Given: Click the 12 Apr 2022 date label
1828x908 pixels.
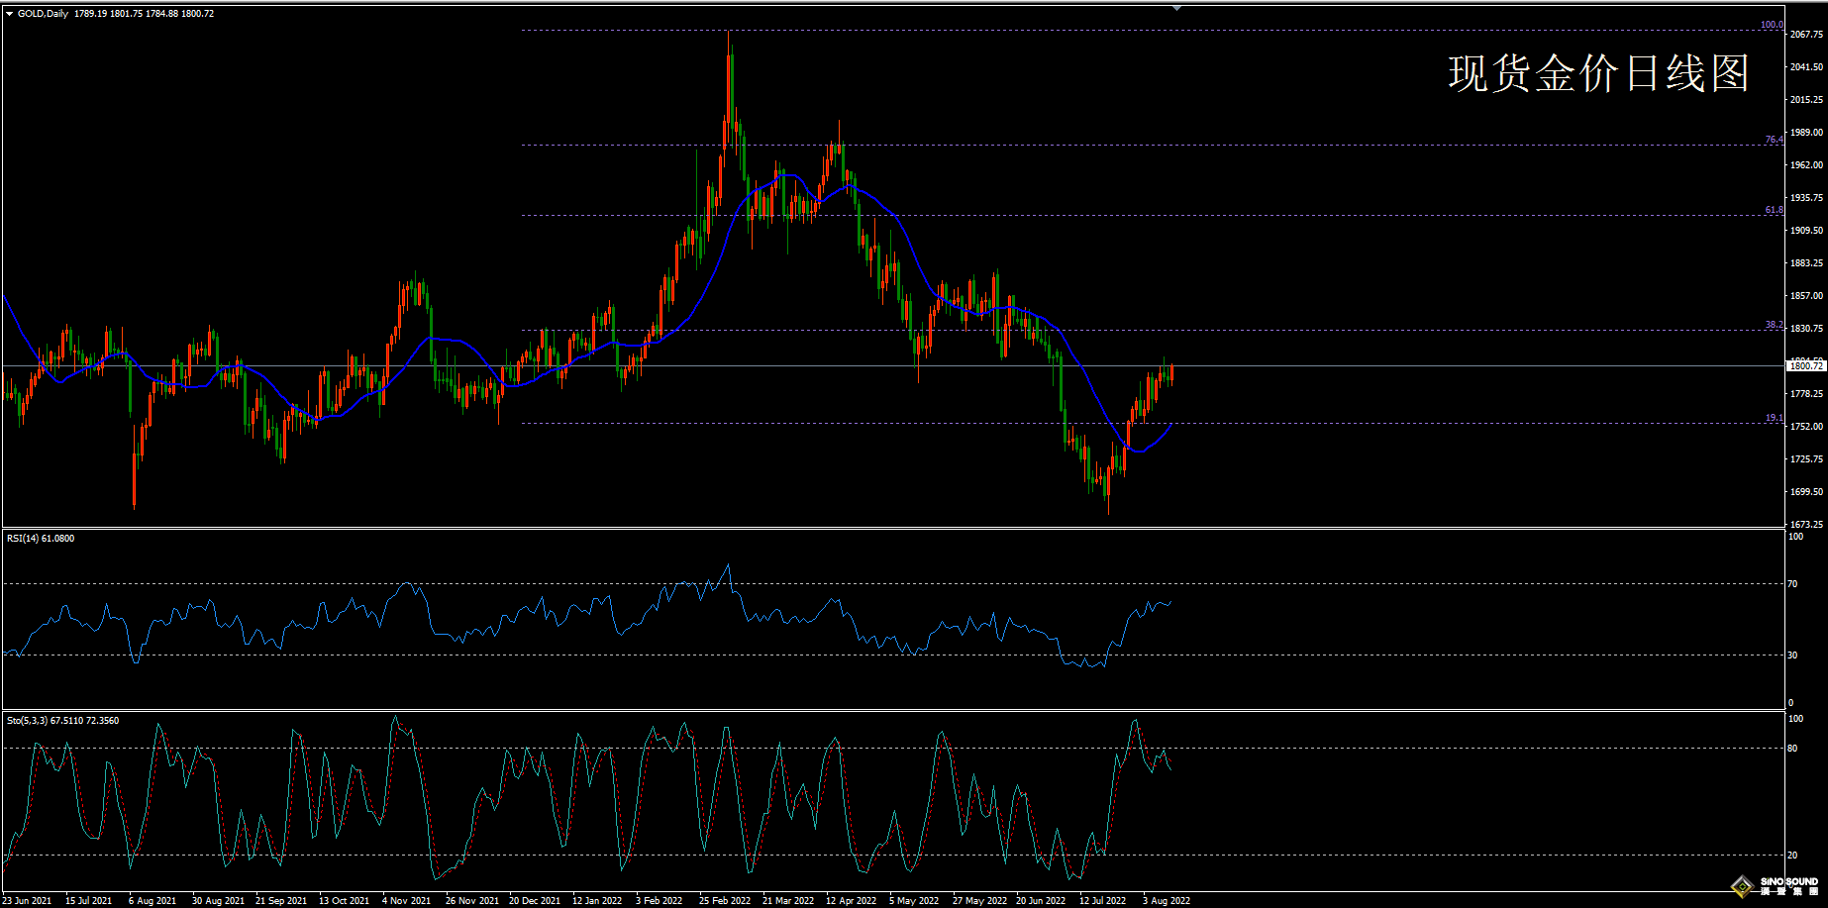Looking at the screenshot, I should [x=852, y=901].
